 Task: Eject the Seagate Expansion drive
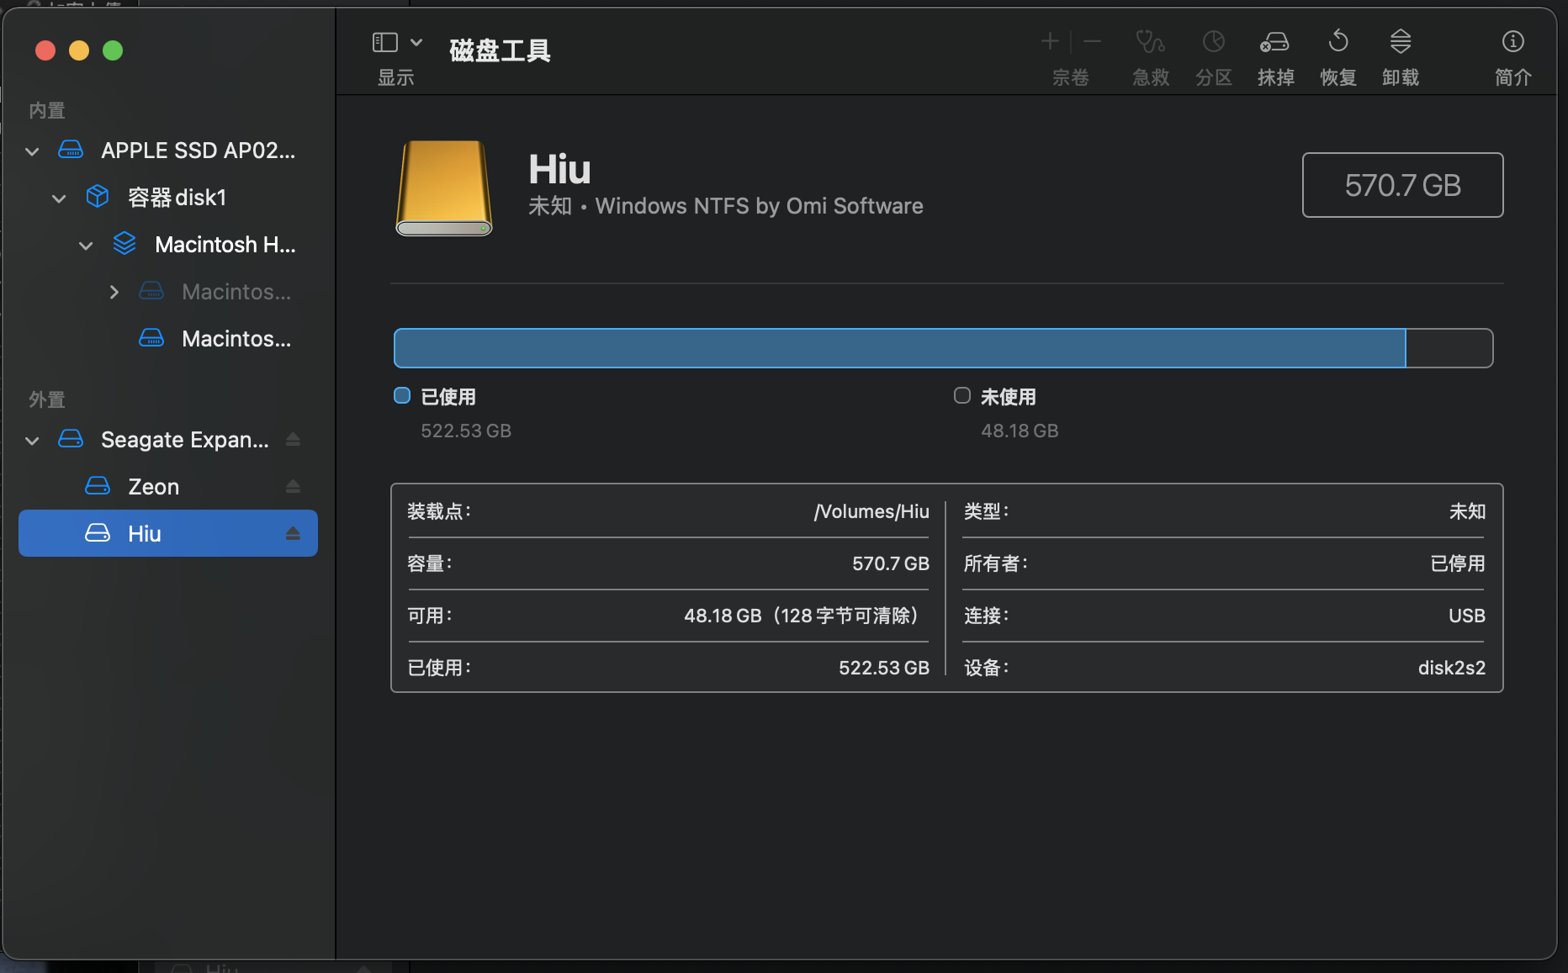pyautogui.click(x=293, y=439)
